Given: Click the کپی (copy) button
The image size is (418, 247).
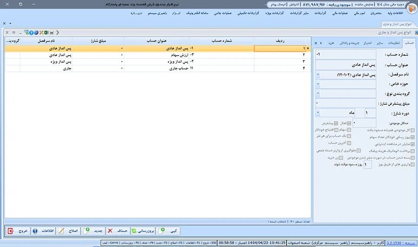Looking at the screenshot, I should click(x=168, y=231).
